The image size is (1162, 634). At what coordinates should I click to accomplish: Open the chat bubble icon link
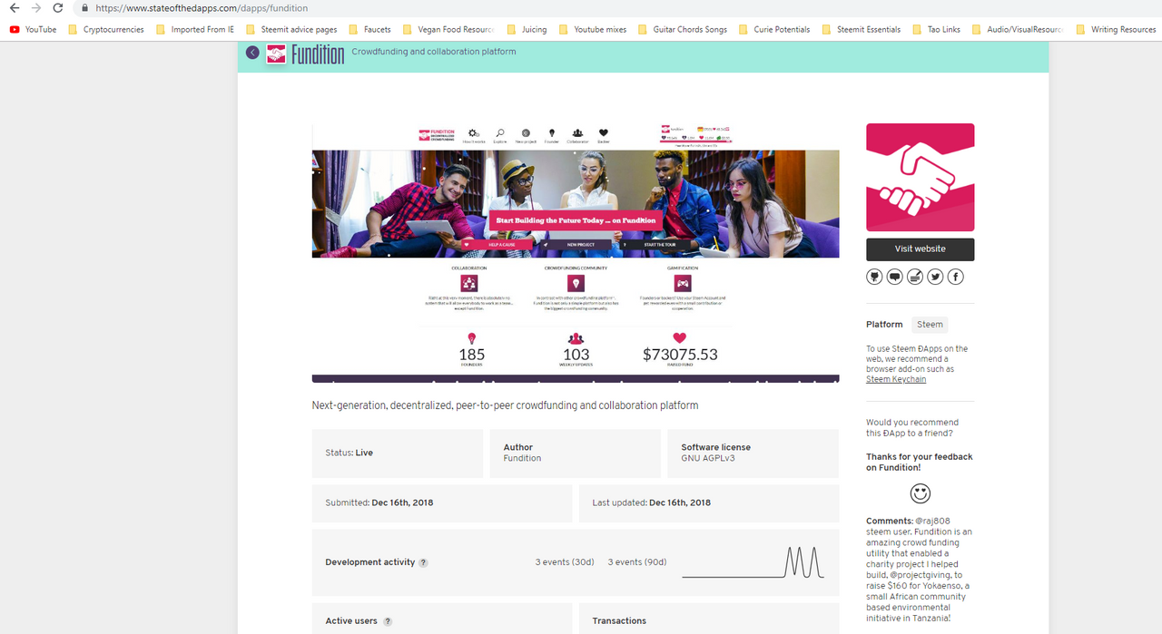click(895, 277)
